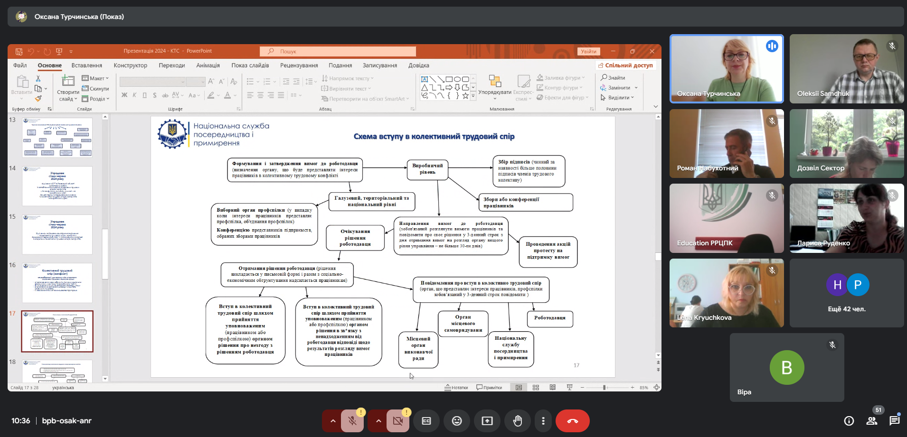The image size is (907, 437).
Task: Select the triangle shape in shapes gallery
Action: pyautogui.click(x=425, y=87)
